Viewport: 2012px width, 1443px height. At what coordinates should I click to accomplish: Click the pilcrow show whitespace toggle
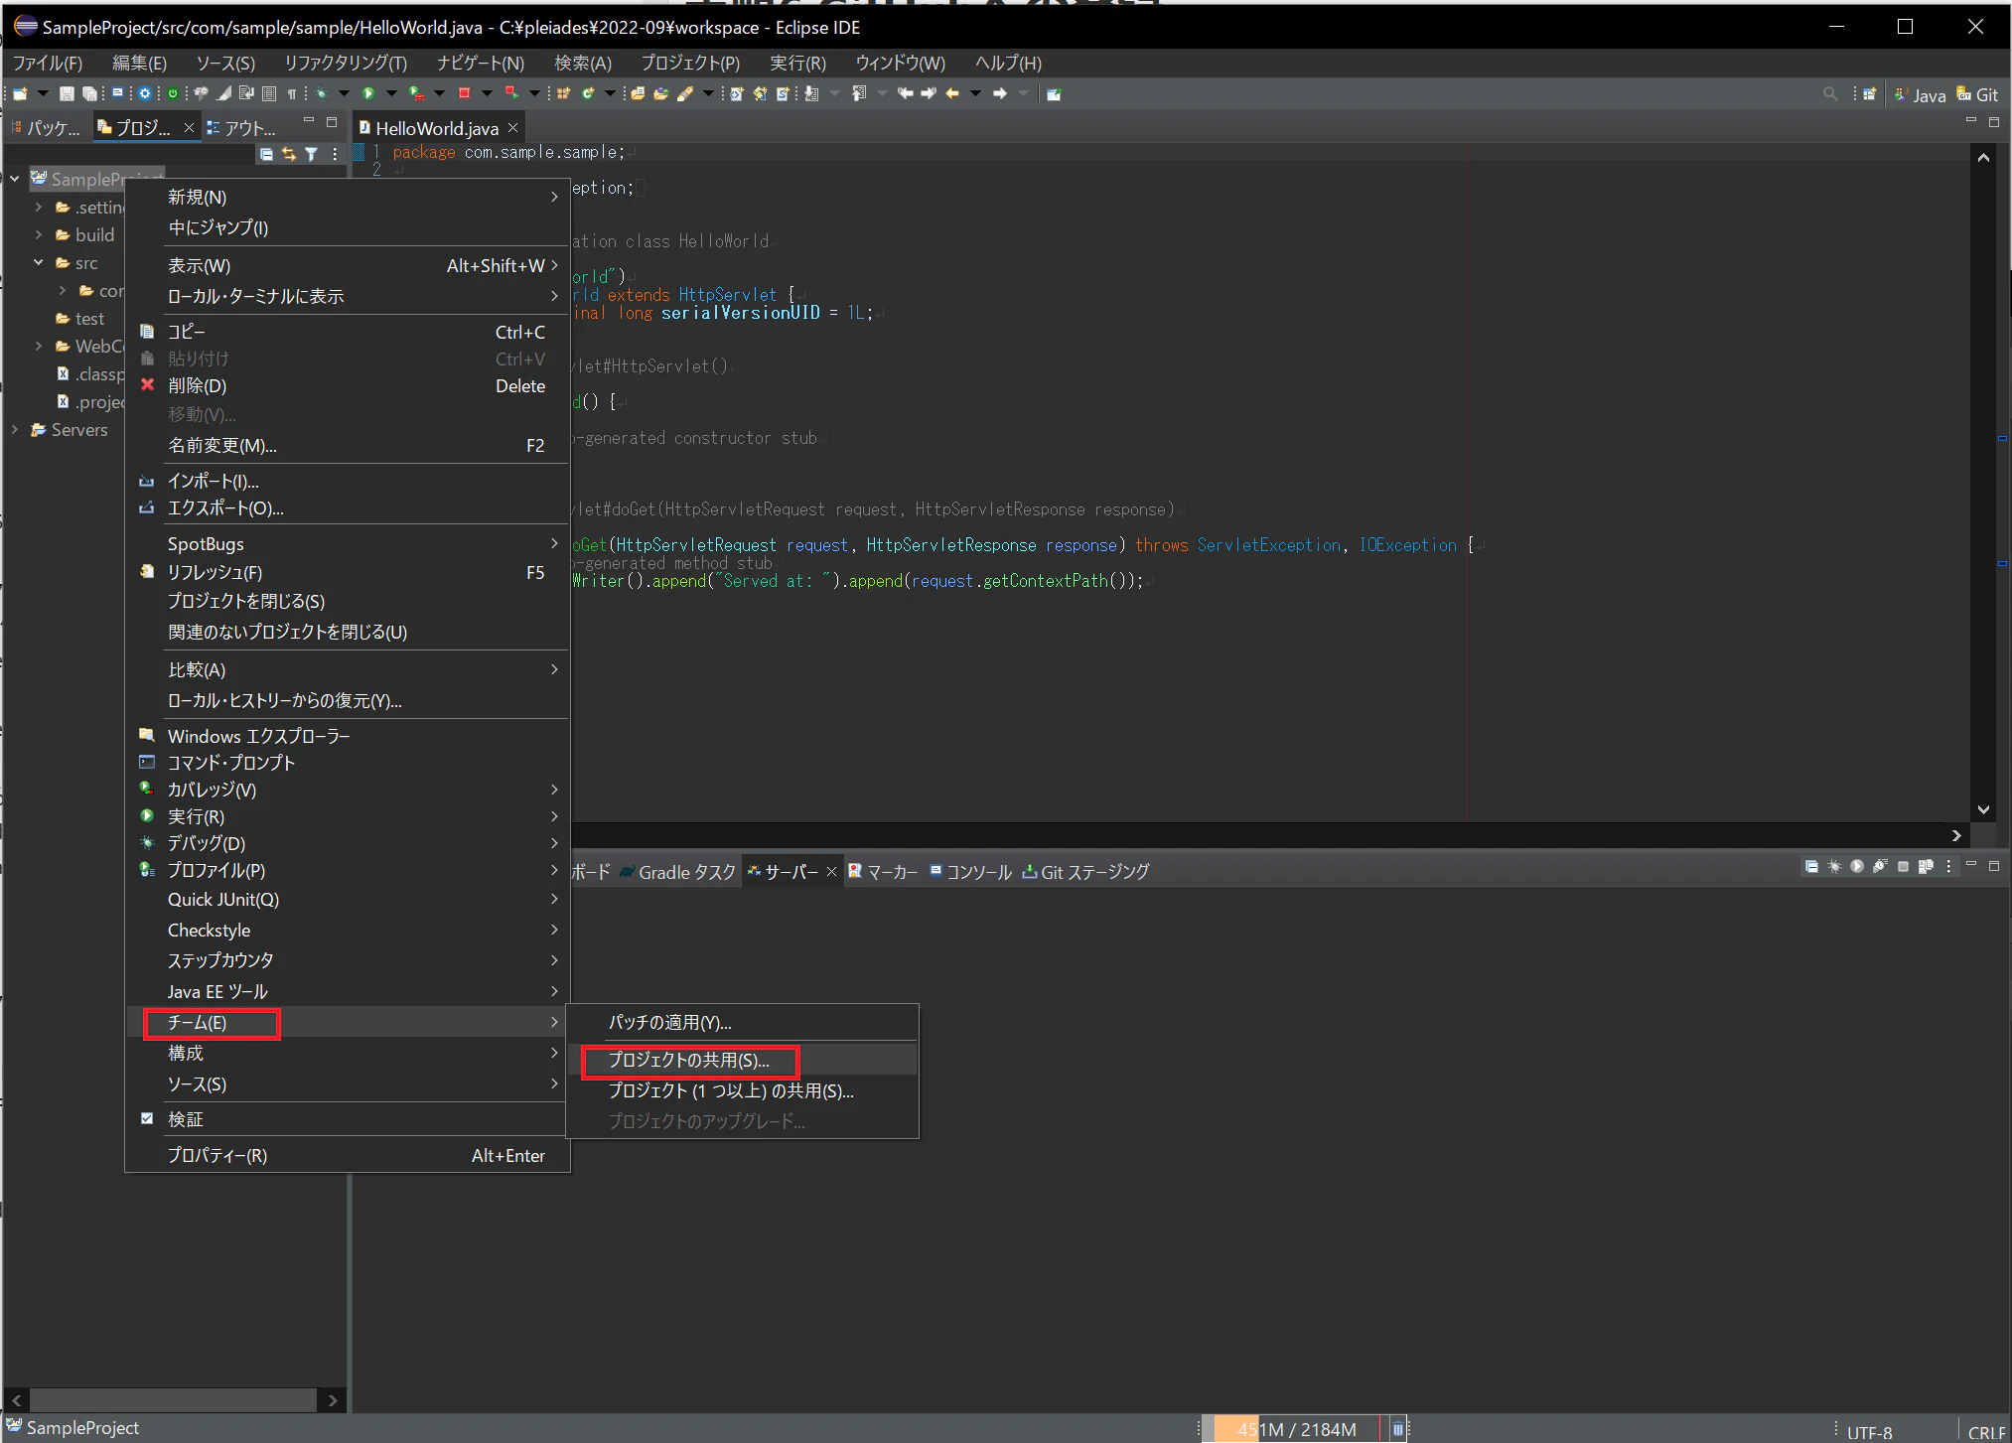click(x=292, y=93)
